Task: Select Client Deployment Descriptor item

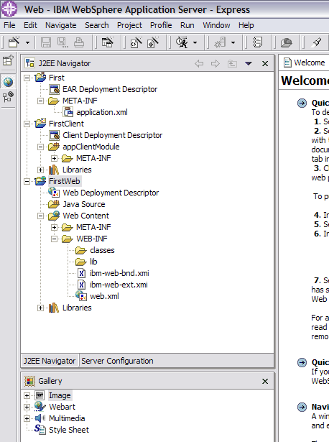Action: coord(112,135)
